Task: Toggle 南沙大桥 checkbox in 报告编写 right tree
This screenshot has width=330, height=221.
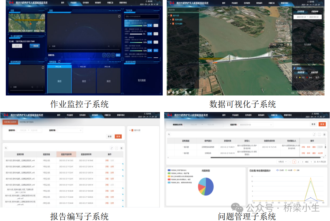Action: tap(132, 130)
